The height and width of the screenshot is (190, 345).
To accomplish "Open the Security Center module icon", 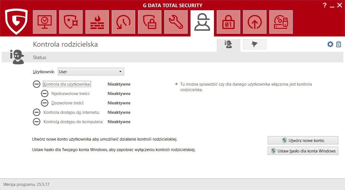I will coord(45,22).
